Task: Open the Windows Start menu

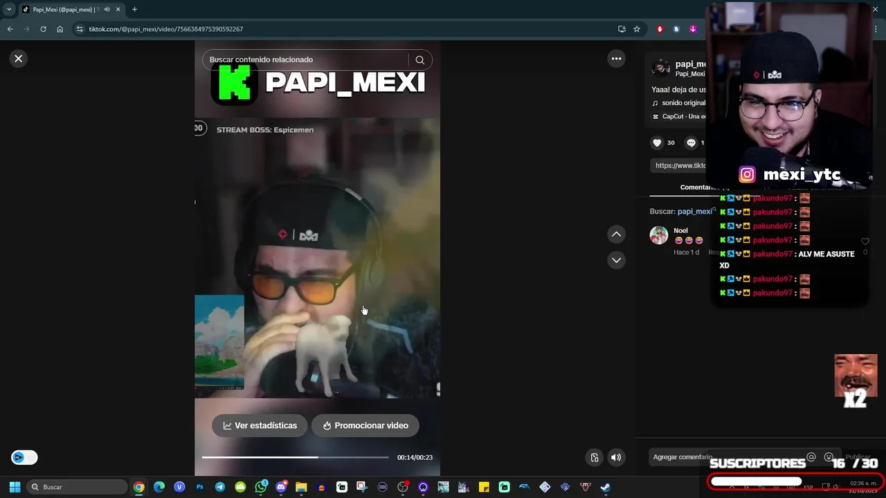Action: (x=15, y=487)
